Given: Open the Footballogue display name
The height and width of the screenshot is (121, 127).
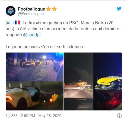Looking at the screenshot, I should 31,9.
